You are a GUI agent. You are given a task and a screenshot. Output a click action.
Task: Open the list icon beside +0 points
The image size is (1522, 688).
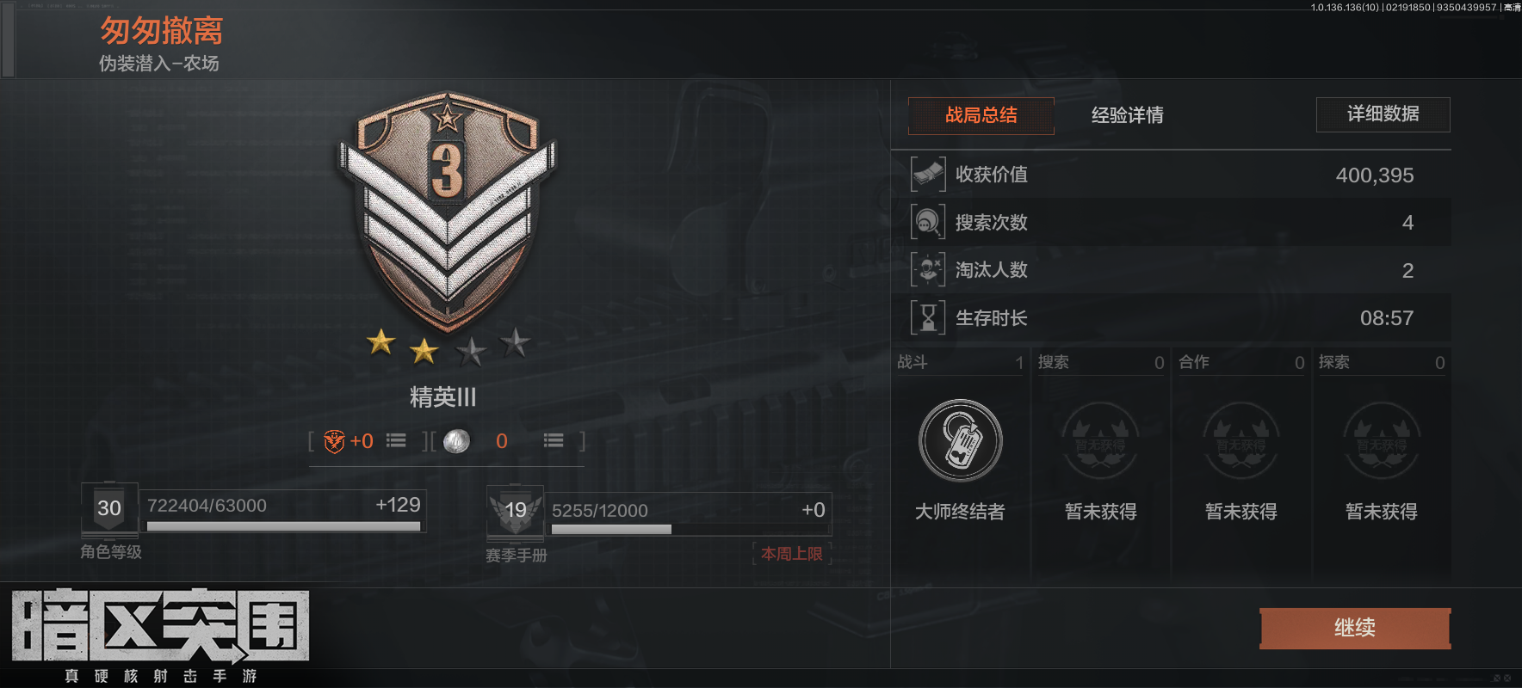396,440
